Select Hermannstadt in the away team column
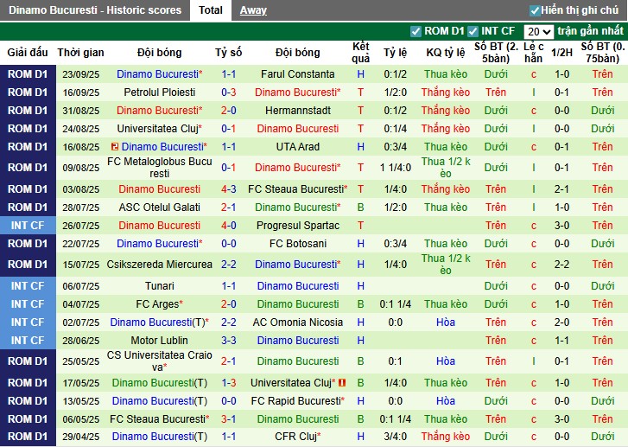 point(297,111)
